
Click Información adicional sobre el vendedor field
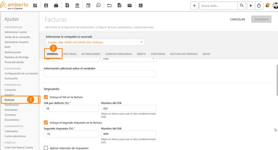[x=100, y=73]
